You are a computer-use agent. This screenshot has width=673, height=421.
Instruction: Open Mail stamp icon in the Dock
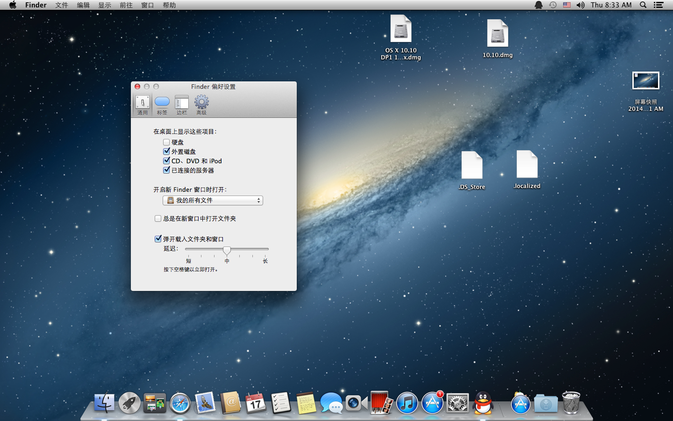coord(205,403)
